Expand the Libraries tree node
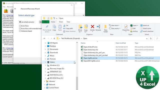The image size is (160, 90). [x=44, y=81]
